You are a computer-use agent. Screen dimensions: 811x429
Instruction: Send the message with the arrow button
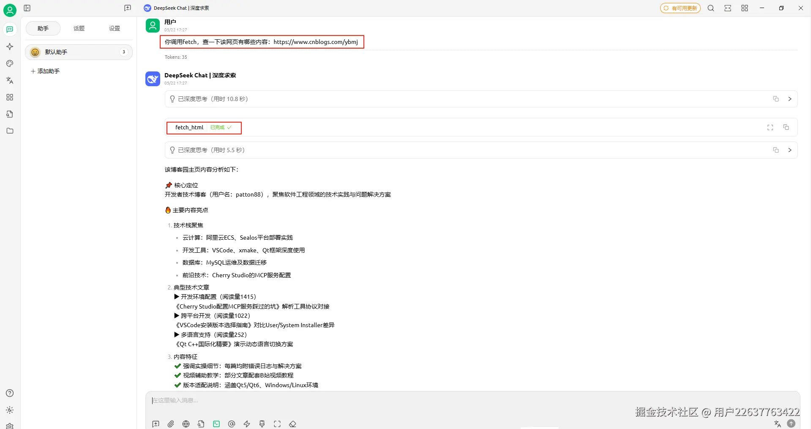[x=791, y=424]
